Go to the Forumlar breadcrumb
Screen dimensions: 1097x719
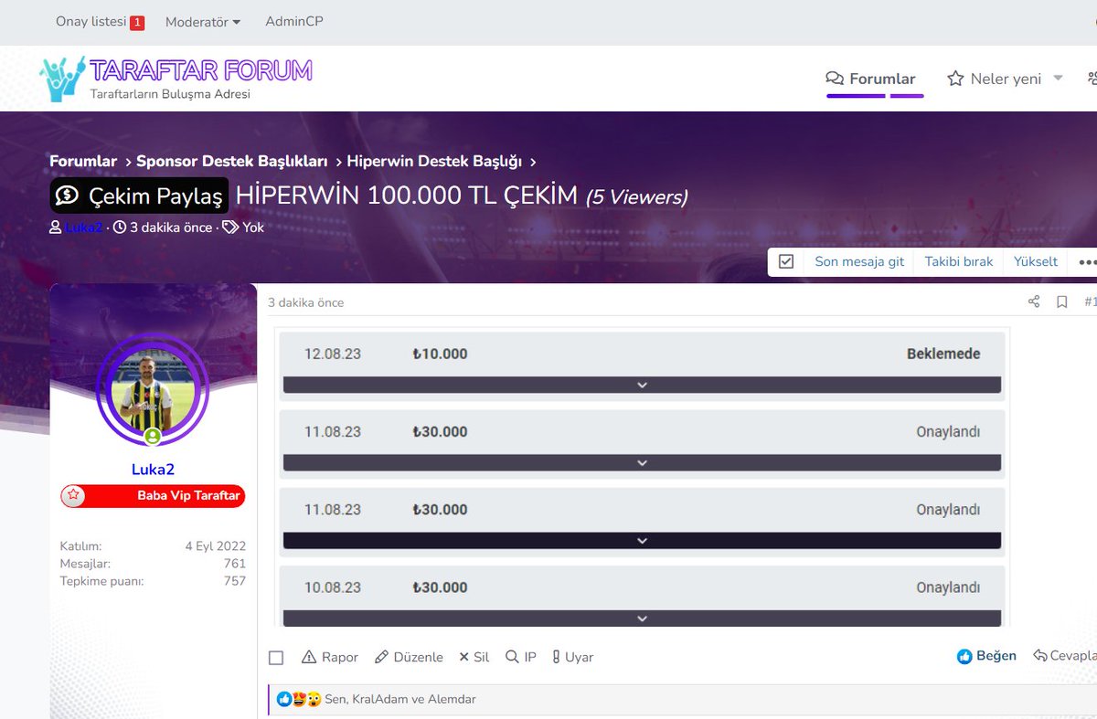tap(83, 161)
